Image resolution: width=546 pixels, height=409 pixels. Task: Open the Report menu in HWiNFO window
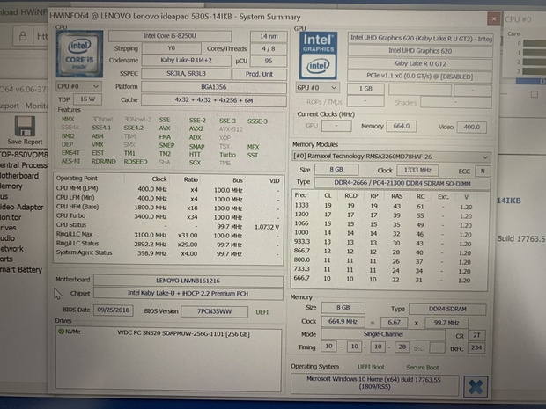[x=10, y=106]
